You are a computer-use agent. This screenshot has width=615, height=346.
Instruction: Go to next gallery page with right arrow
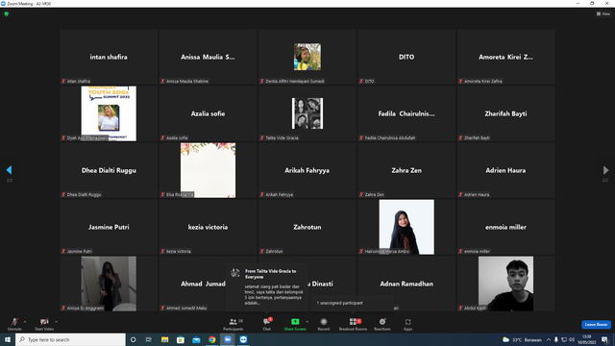[x=605, y=170]
